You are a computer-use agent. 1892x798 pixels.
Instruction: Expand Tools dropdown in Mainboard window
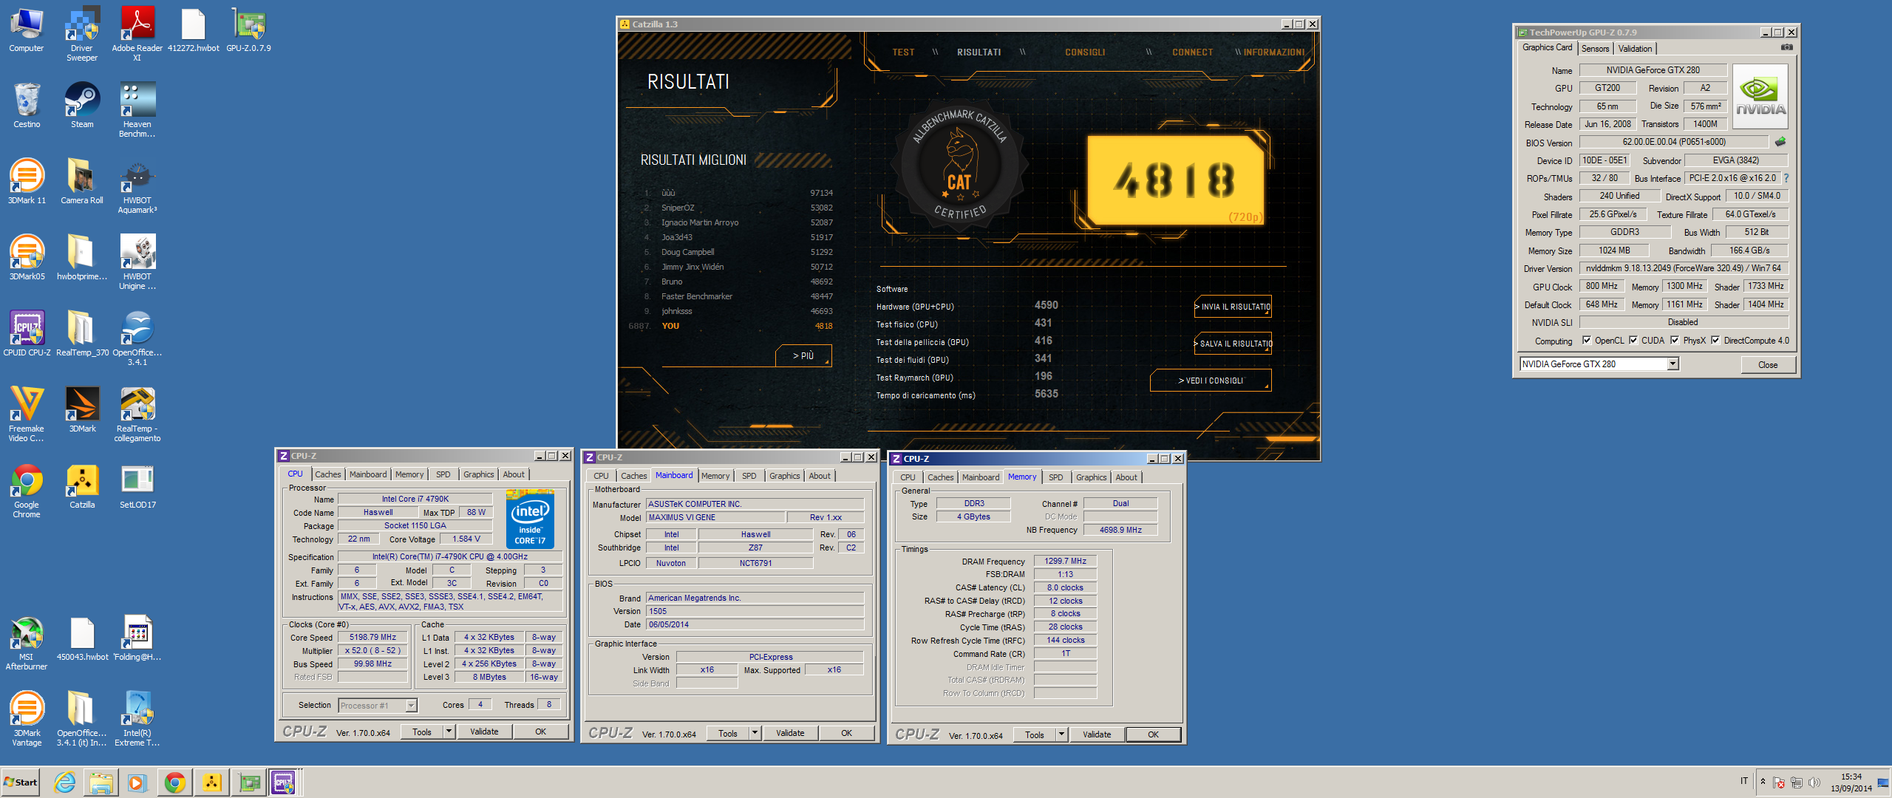[x=755, y=733]
